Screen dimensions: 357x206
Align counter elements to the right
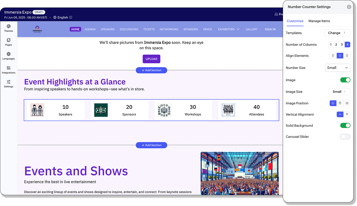click(347, 56)
